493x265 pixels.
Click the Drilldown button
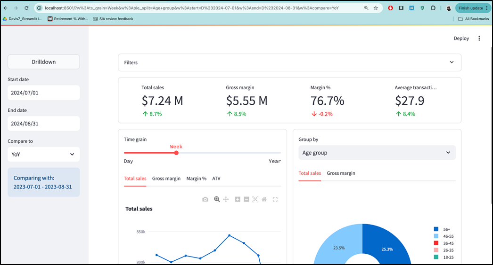(x=44, y=62)
